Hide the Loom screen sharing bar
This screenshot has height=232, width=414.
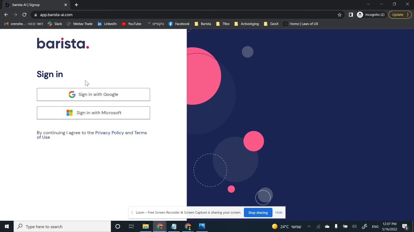tap(279, 213)
